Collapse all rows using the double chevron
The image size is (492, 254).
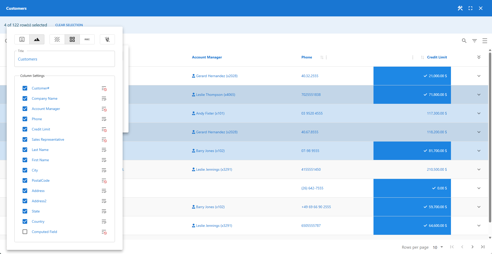(479, 57)
